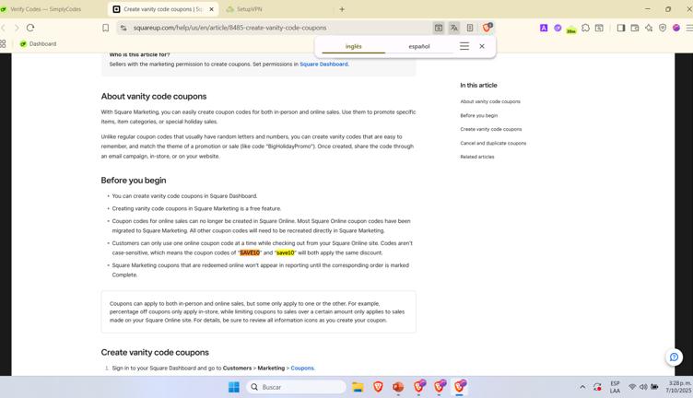Open site settings icon in address bar

(123, 28)
